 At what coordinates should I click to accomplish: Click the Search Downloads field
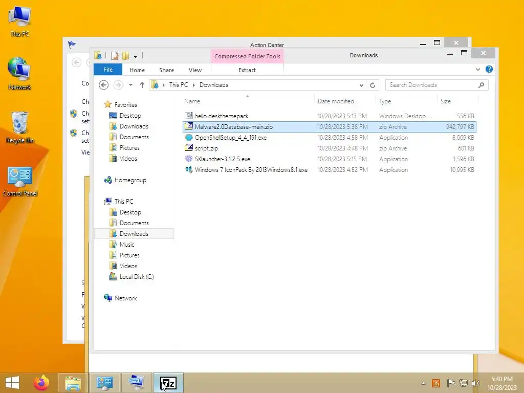[x=436, y=85]
